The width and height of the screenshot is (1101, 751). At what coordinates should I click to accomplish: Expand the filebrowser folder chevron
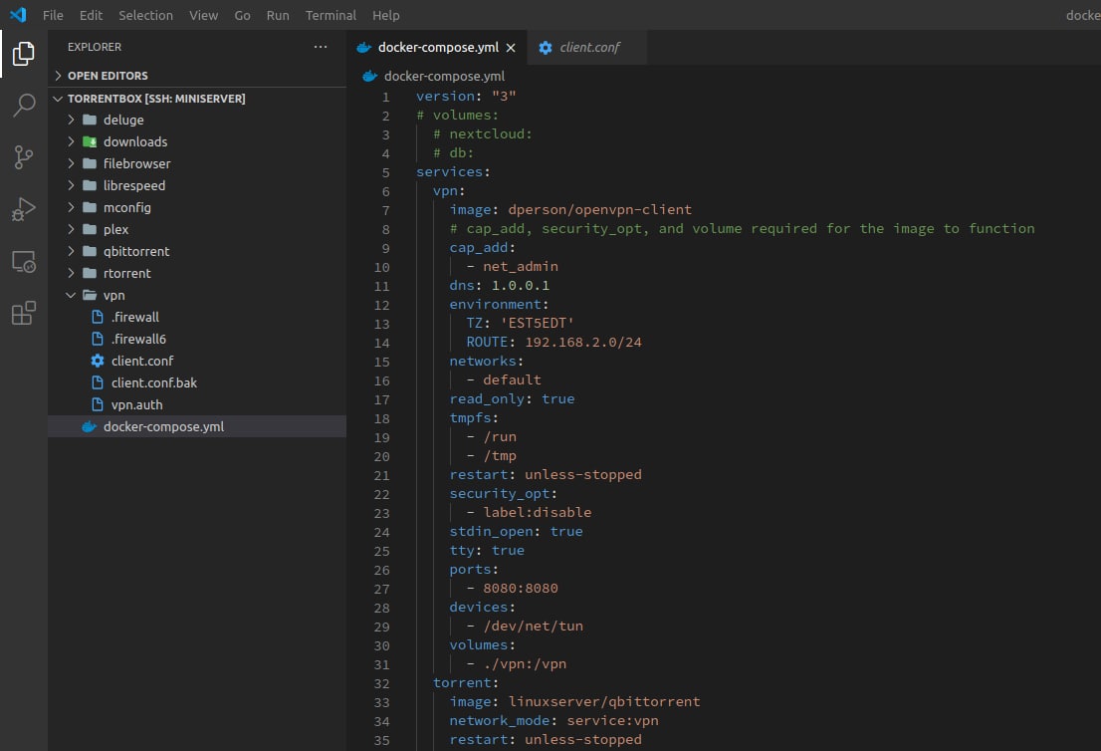(71, 163)
